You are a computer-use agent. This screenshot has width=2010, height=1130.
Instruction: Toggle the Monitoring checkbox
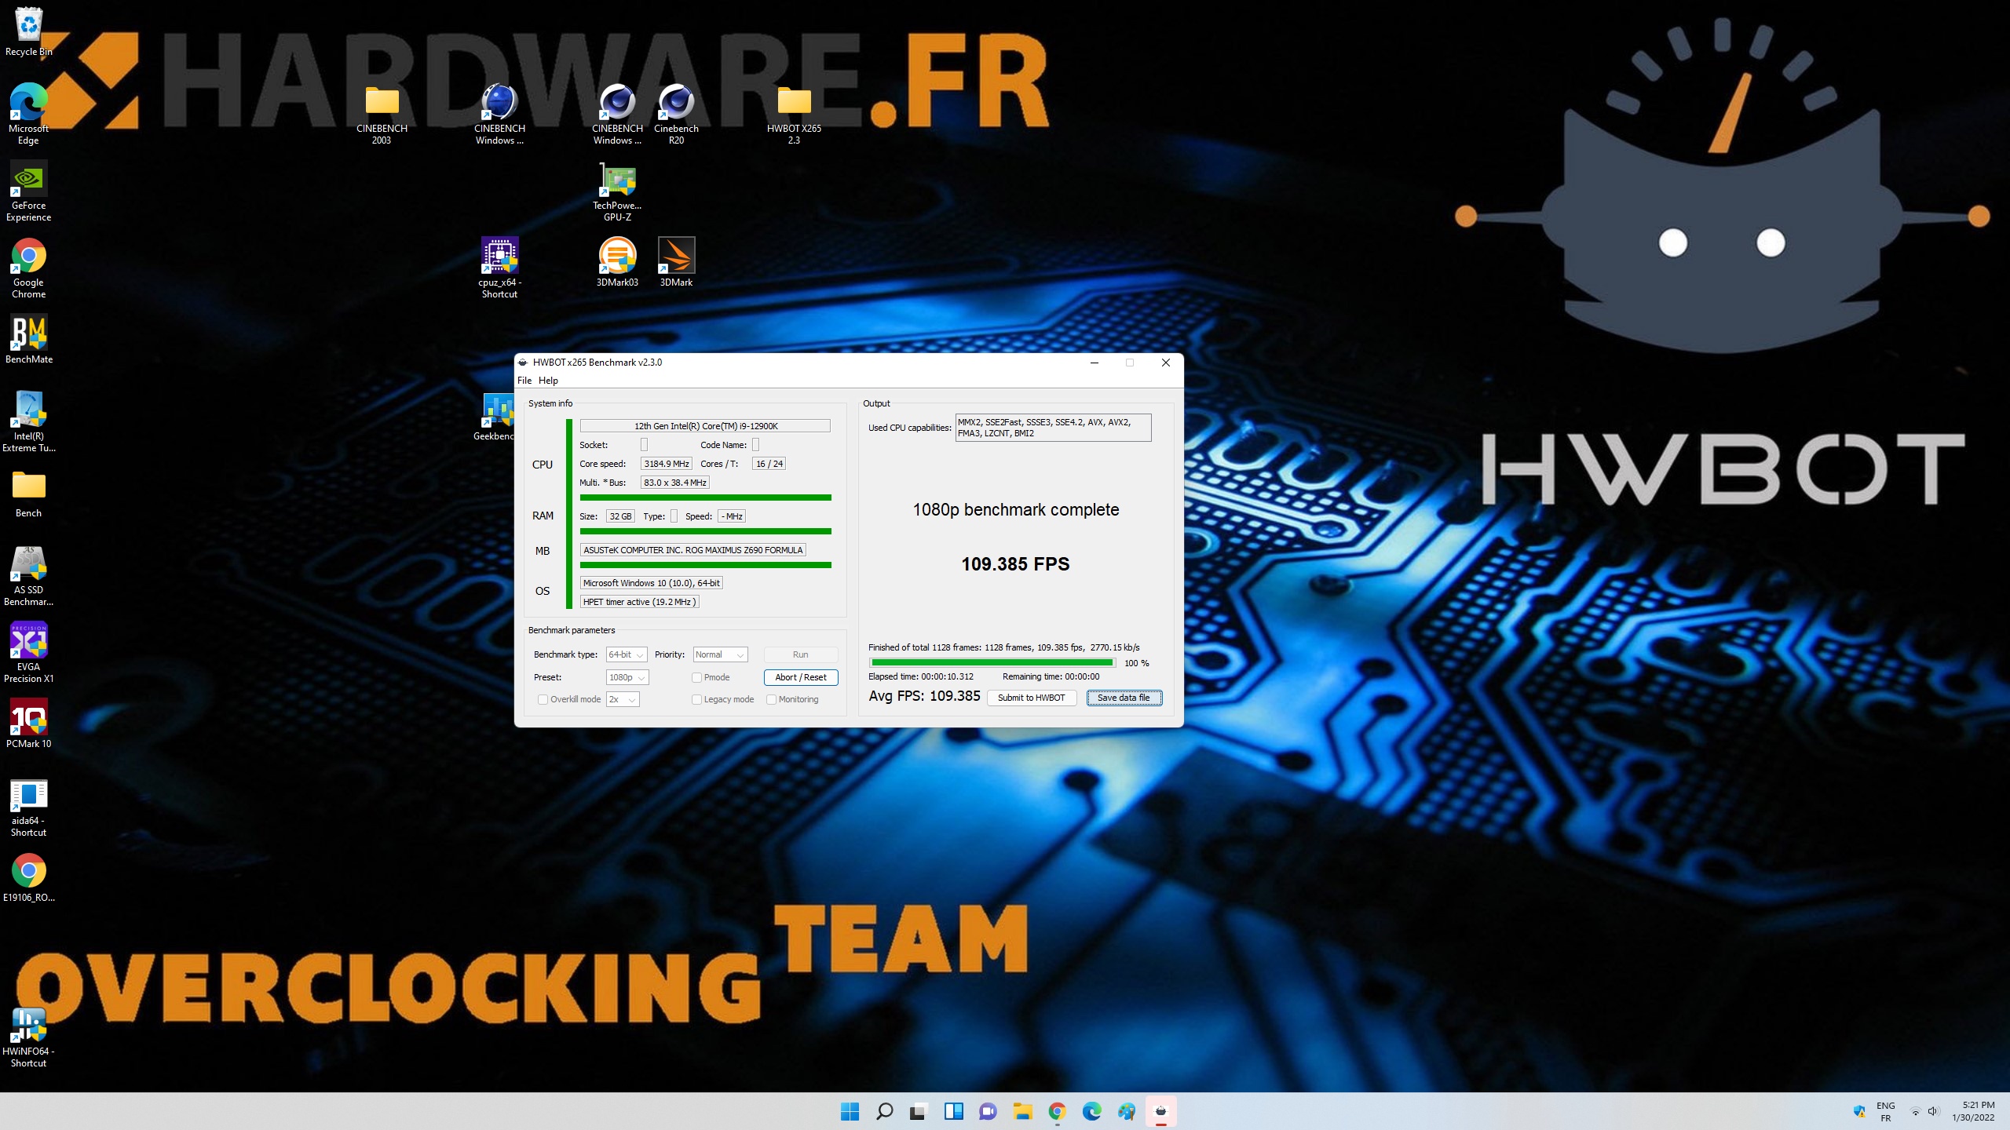(x=771, y=699)
